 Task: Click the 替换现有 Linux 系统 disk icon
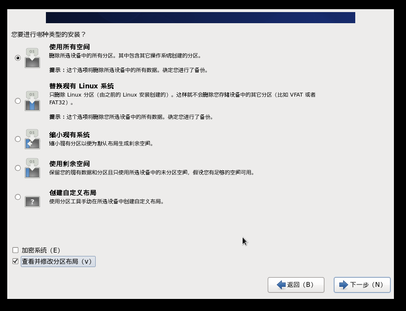tap(32, 101)
